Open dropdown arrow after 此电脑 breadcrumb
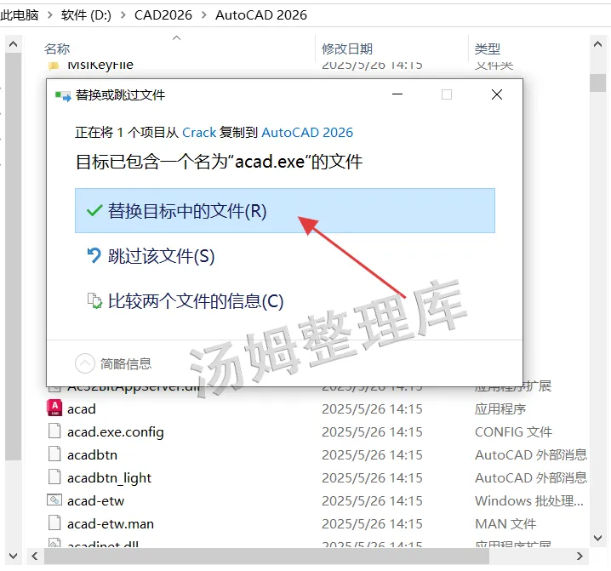This screenshot has width=611, height=571. coord(49,14)
